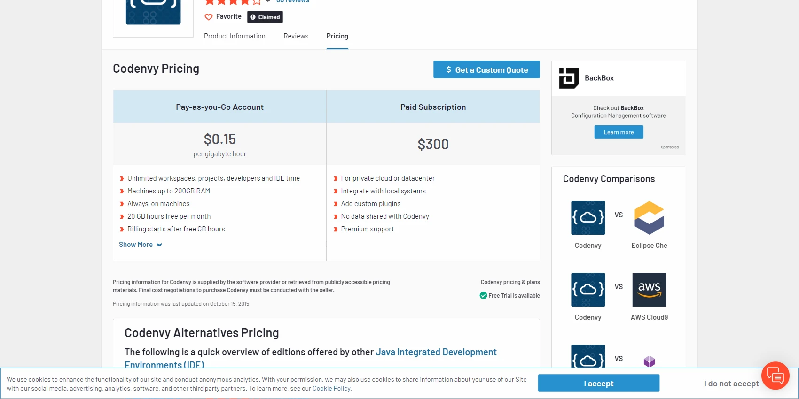Click the $0.15 price text
The height and width of the screenshot is (399, 799).
click(220, 139)
